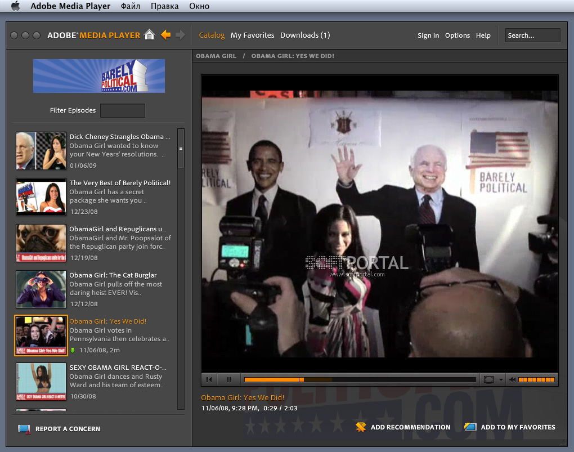Click the Report a Concern monitor icon

(x=24, y=429)
